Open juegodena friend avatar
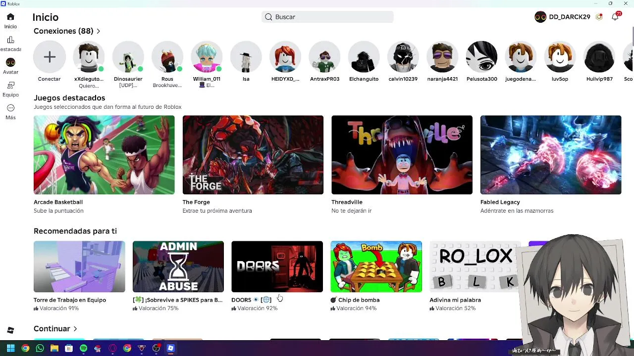 [521, 57]
